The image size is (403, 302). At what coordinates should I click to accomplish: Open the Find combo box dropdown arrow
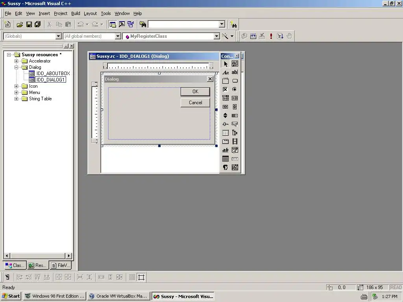(x=222, y=24)
